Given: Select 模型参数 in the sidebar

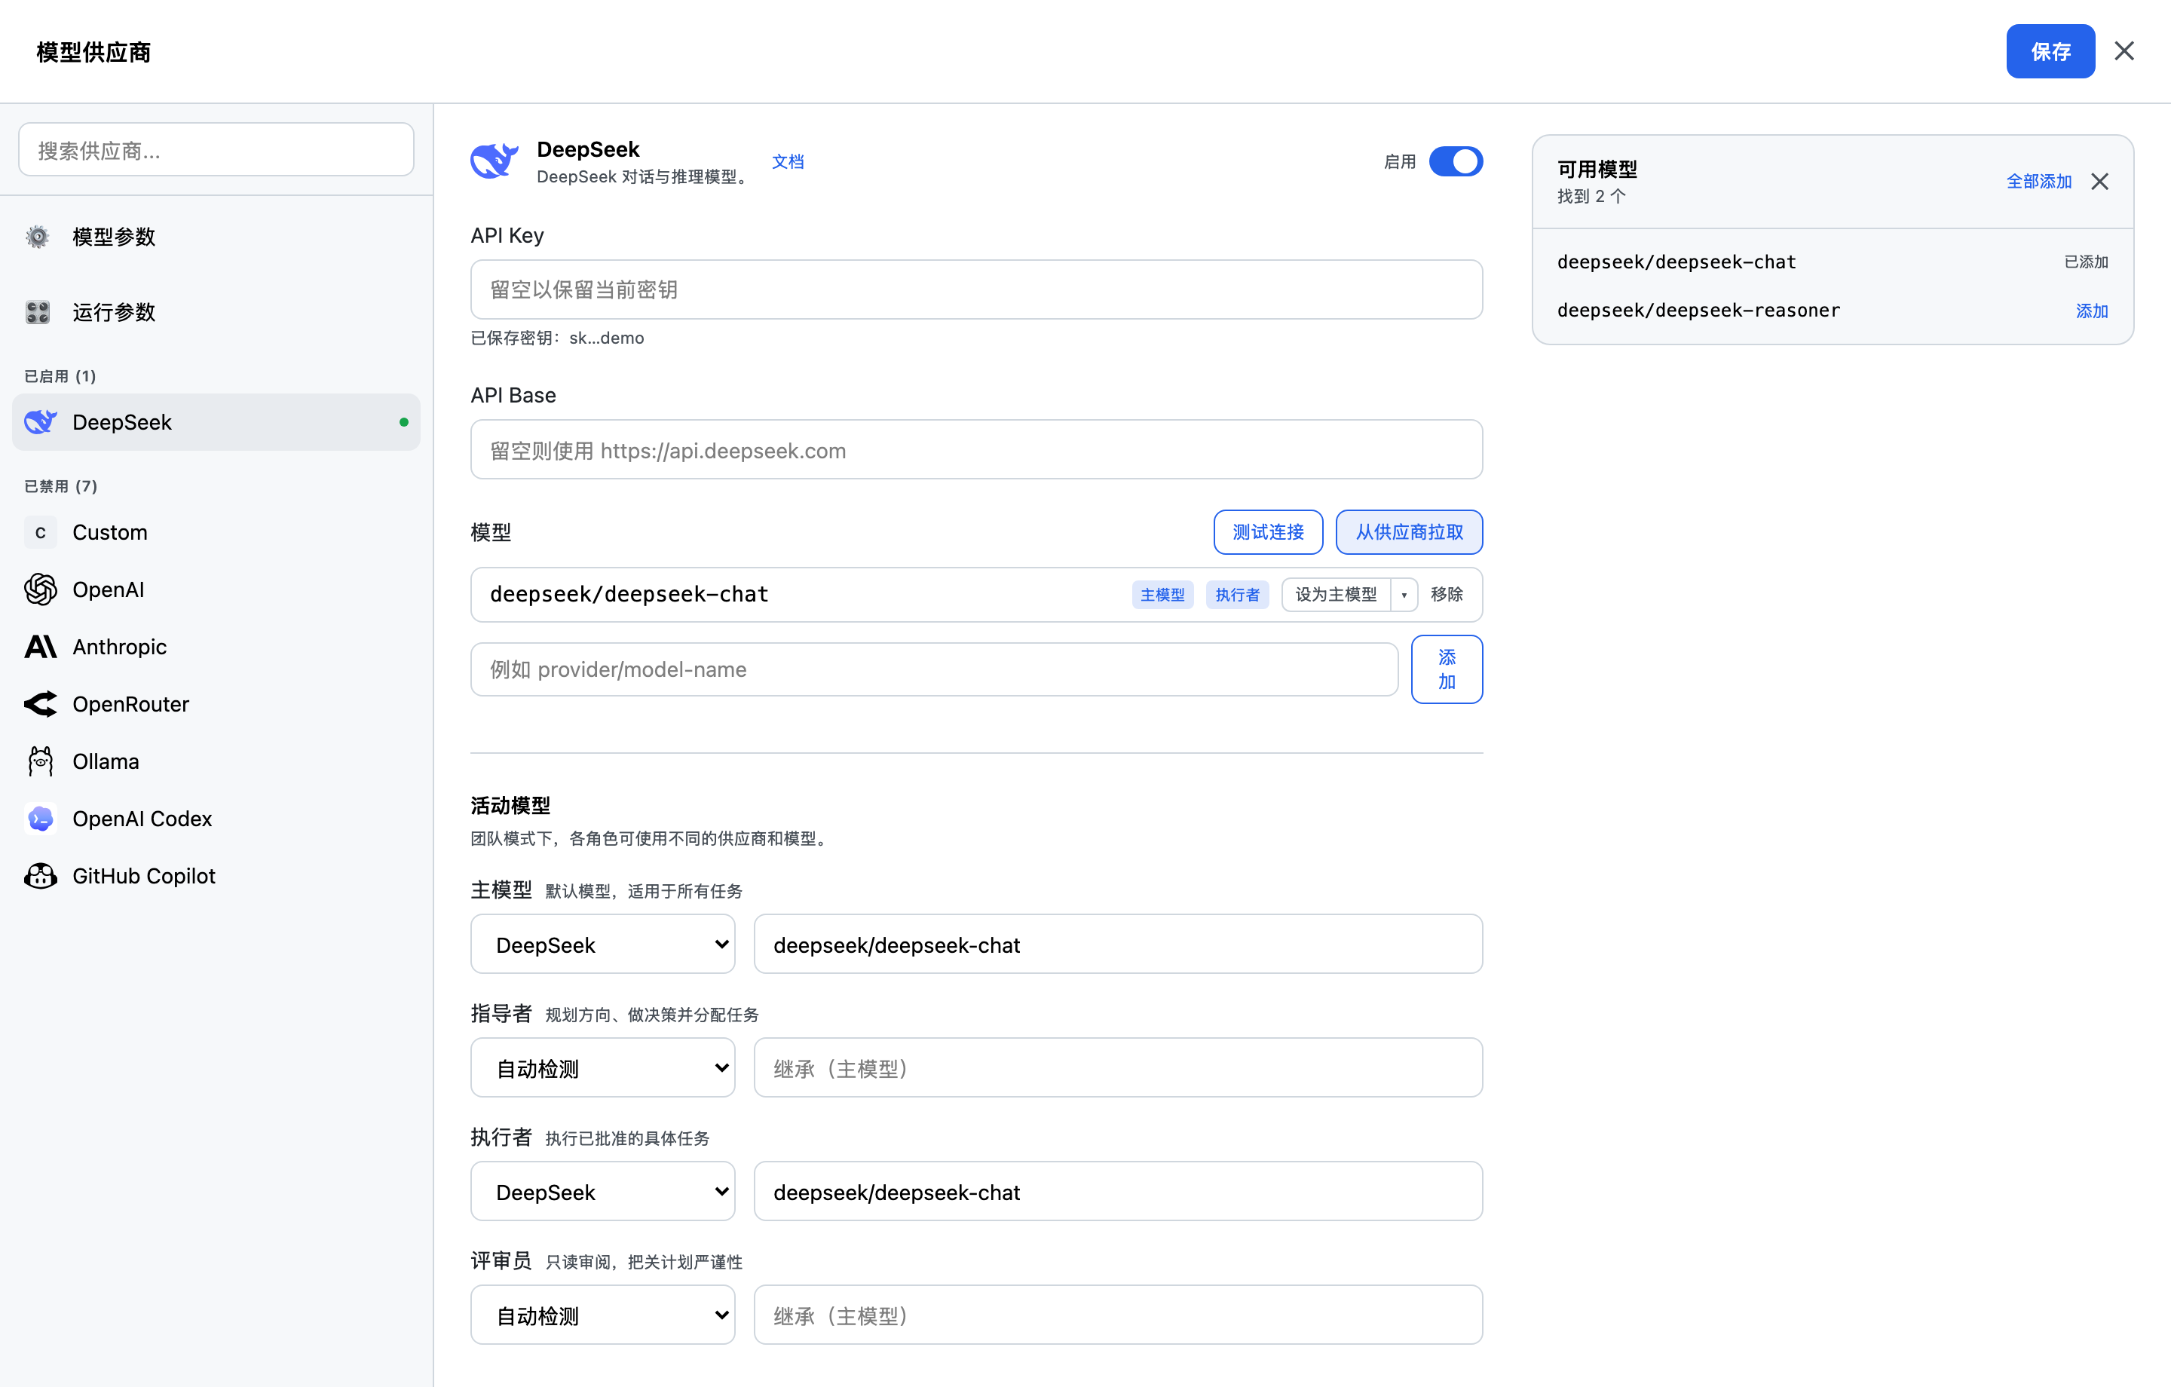Looking at the screenshot, I should pos(216,236).
